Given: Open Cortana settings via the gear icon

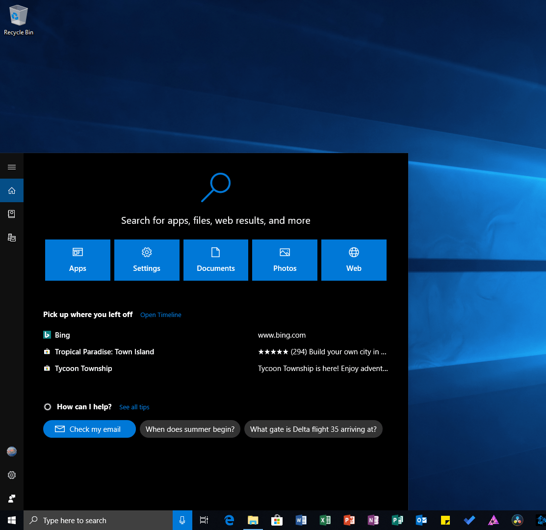Looking at the screenshot, I should 12,475.
